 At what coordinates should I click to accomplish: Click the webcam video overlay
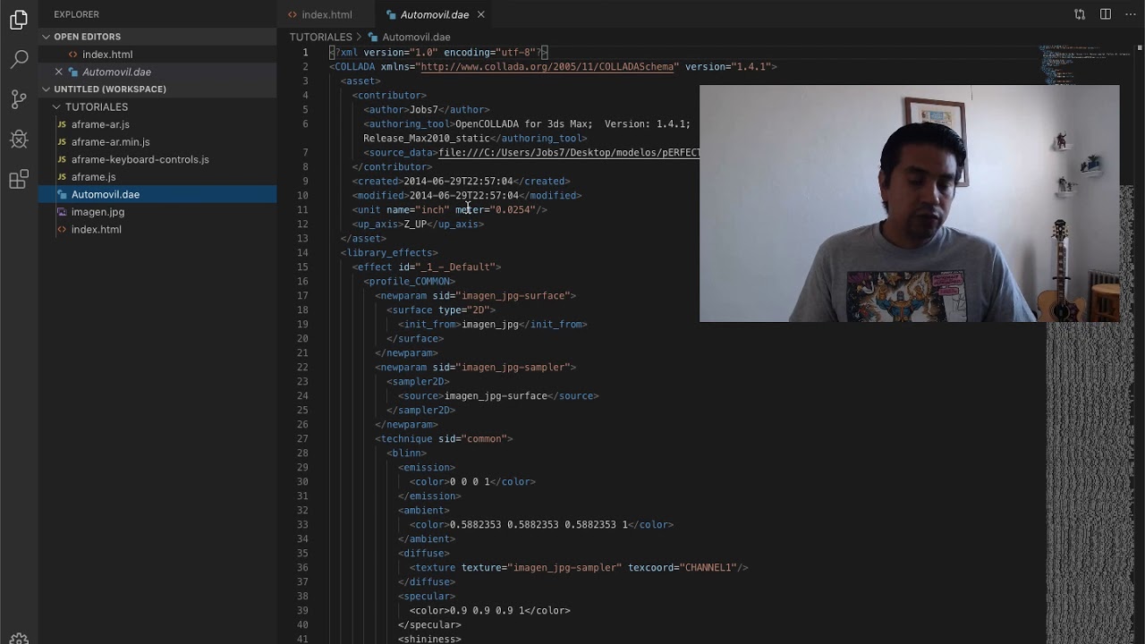(x=909, y=203)
